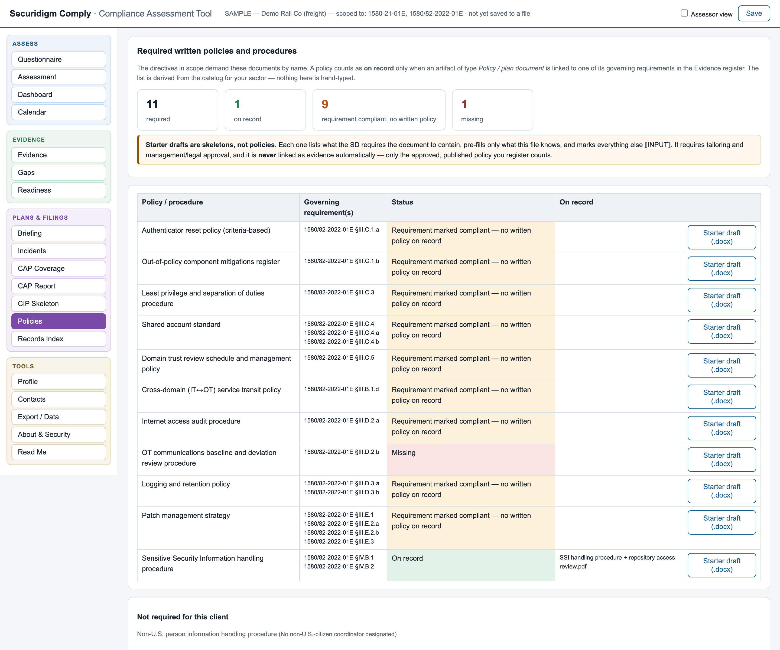Click the green 'On record' status cell
The height and width of the screenshot is (650, 780).
click(471, 565)
